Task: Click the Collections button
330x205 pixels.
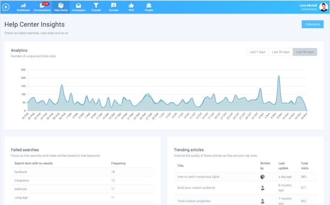Action: (312, 24)
